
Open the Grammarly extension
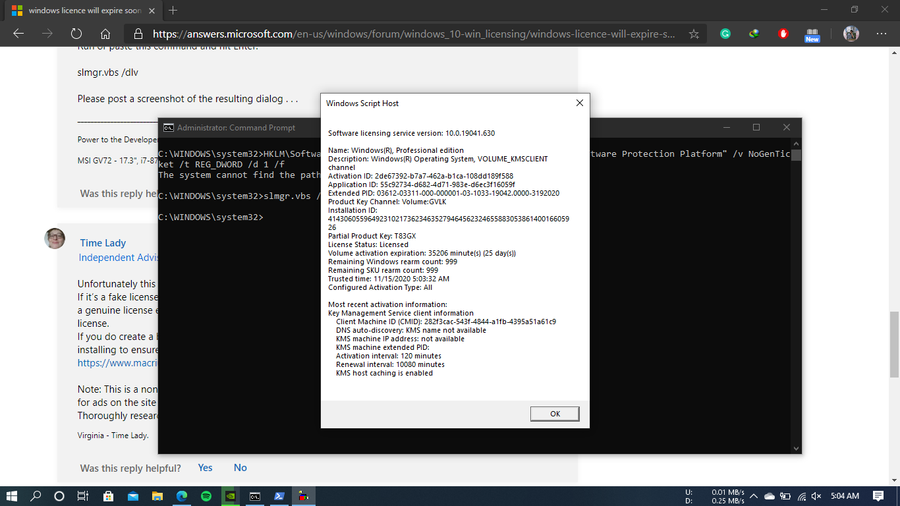(725, 34)
